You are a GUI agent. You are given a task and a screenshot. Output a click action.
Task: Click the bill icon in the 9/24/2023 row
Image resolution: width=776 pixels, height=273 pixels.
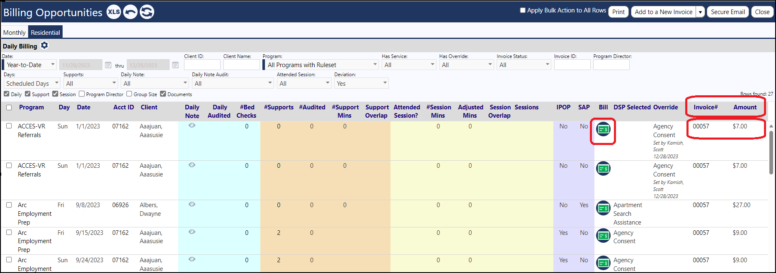pyautogui.click(x=603, y=263)
